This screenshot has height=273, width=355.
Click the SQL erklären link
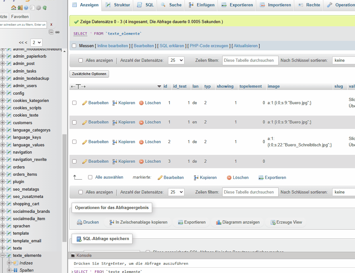(x=171, y=46)
